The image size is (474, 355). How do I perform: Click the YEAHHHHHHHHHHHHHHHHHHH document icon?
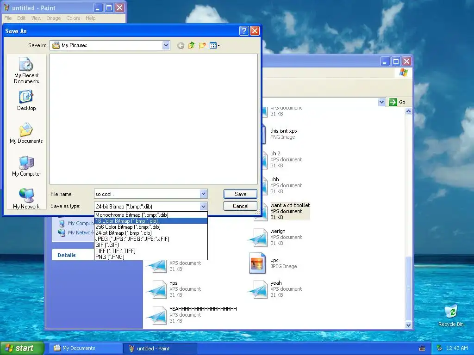tap(157, 315)
